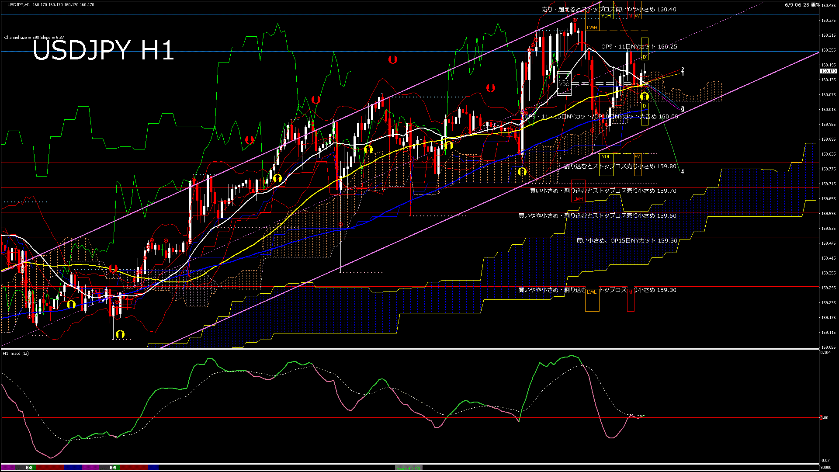
Task: Click the YDC yesterday-close marker box
Action: pos(564,84)
